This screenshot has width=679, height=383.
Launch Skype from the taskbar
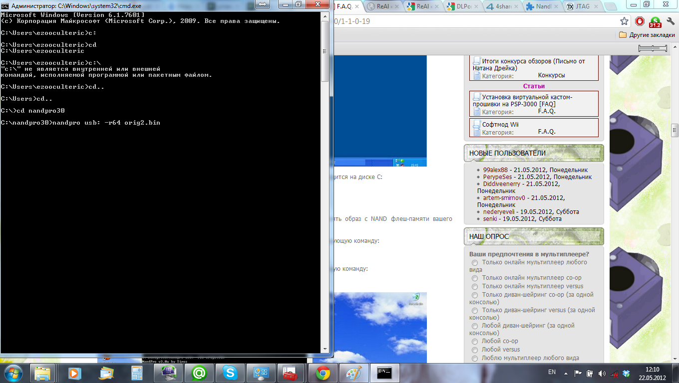click(230, 373)
